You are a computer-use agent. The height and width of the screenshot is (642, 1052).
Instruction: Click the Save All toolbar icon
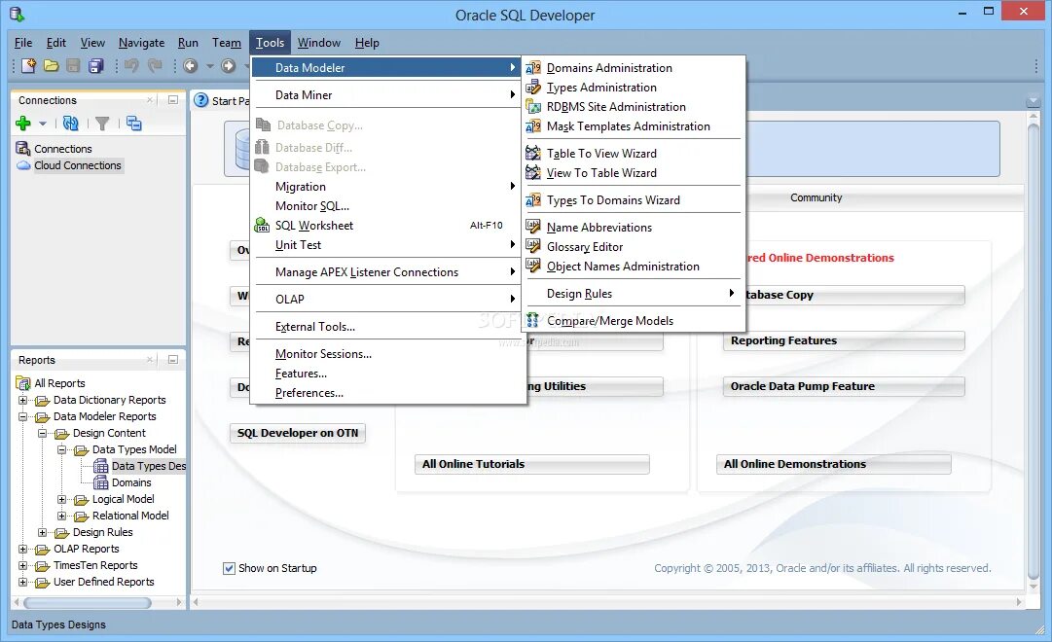tap(96, 66)
